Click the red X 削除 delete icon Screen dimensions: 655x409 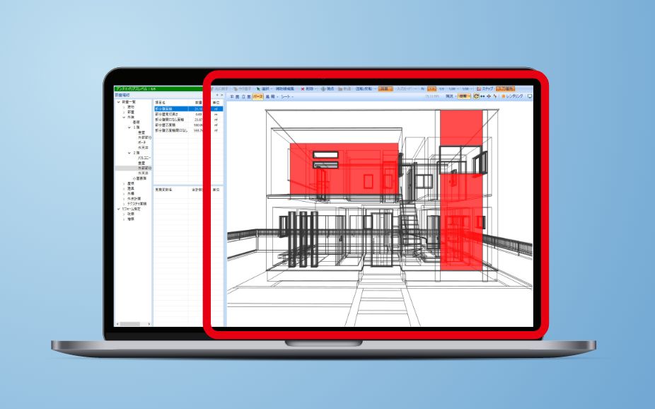303,89
